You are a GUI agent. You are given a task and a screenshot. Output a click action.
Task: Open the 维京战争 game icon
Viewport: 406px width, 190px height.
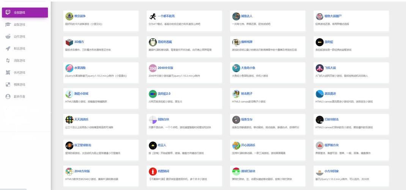pos(69,16)
